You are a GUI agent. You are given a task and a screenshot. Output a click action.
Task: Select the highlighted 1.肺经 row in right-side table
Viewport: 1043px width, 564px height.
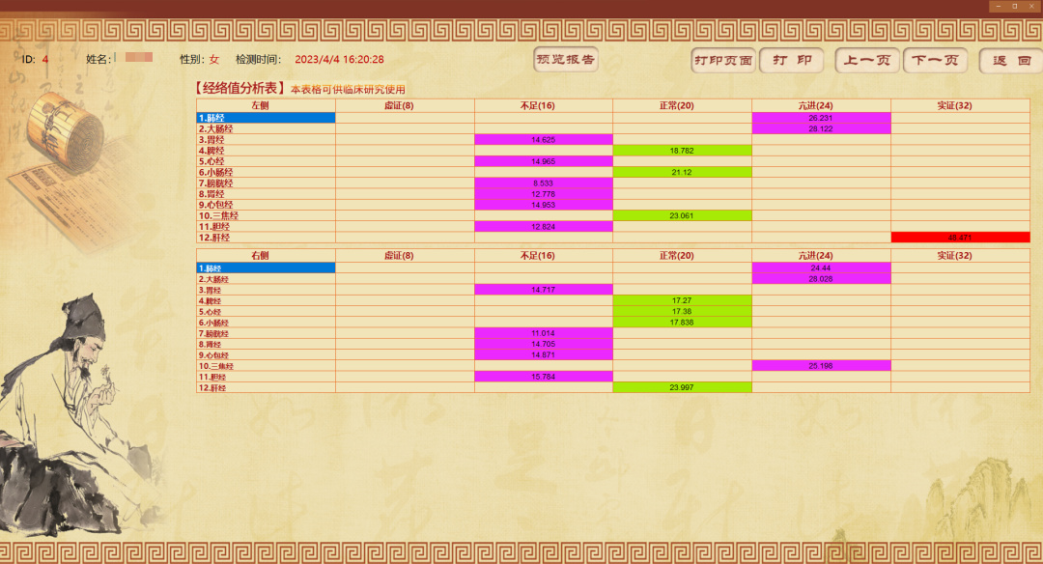(266, 268)
